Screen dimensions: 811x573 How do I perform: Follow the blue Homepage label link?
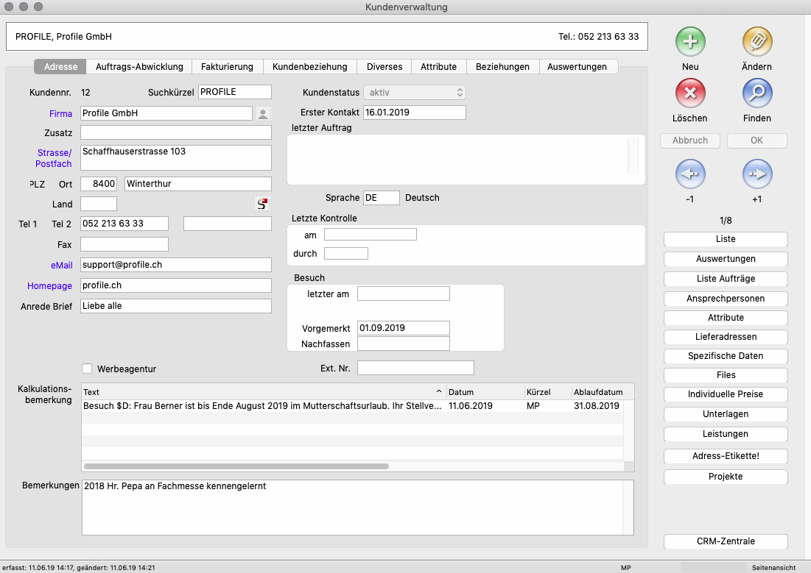[50, 285]
